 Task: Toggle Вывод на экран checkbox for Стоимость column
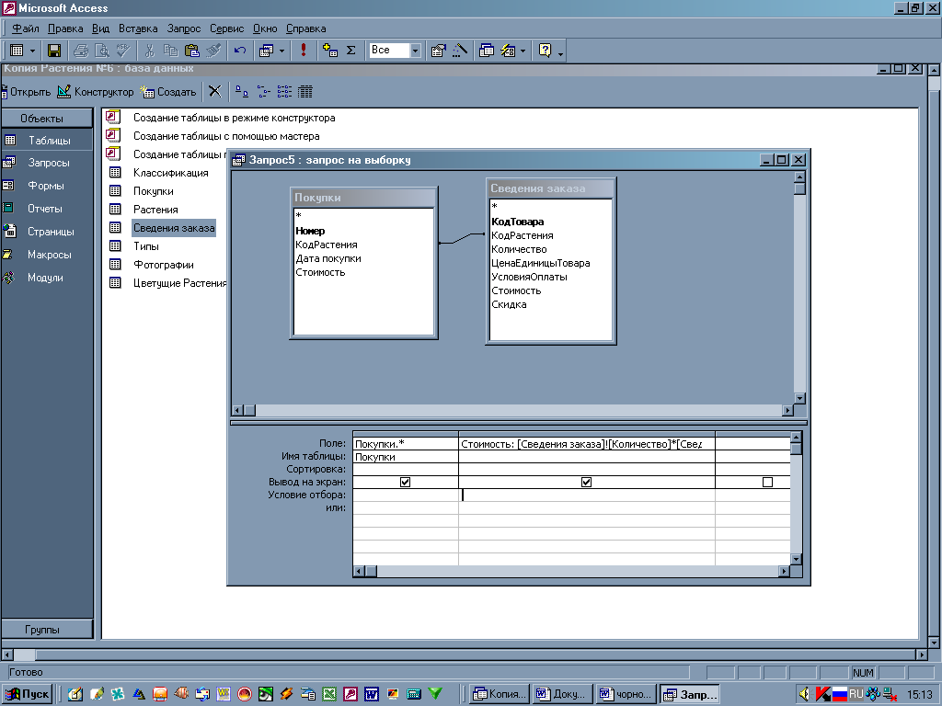click(586, 482)
